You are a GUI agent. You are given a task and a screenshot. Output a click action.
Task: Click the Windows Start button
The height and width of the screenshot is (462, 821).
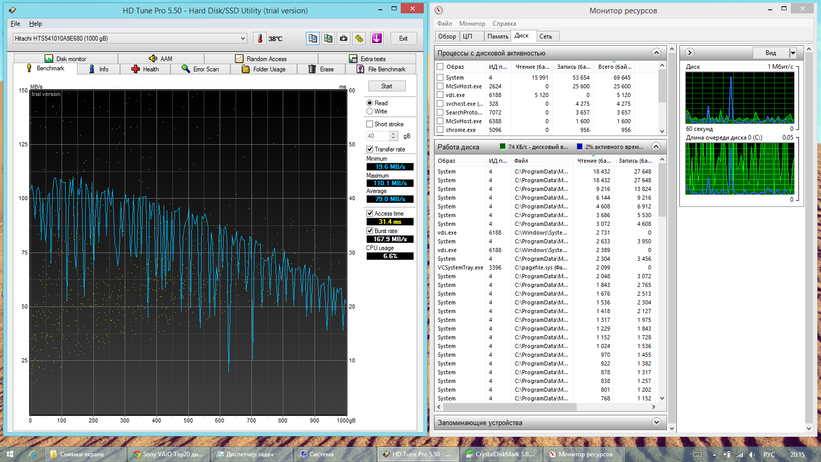[x=10, y=454]
